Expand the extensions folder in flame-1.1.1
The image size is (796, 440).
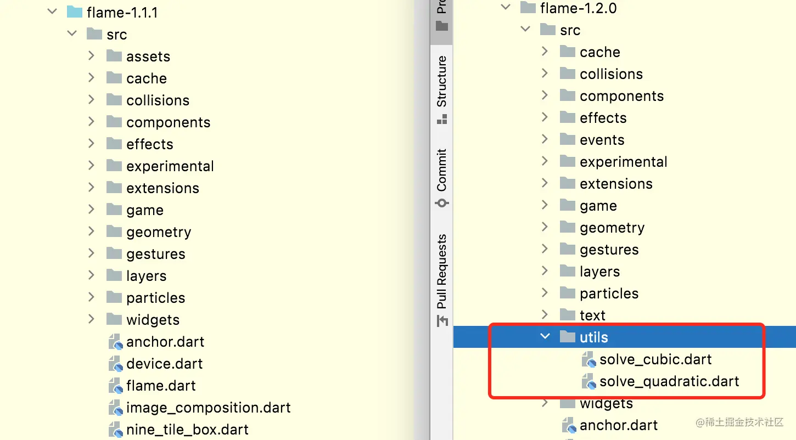coord(91,187)
